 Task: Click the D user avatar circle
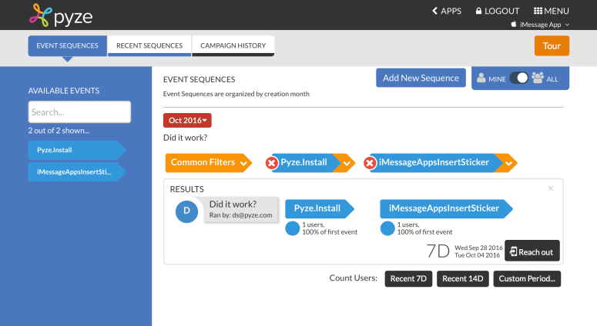[187, 211]
